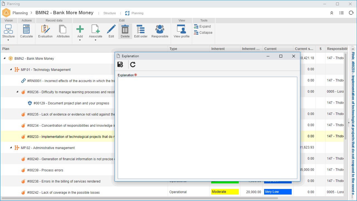Image resolution: width=357 pixels, height=201 pixels.
Task: Click the BMN2 plan root icon
Action: click(11, 58)
